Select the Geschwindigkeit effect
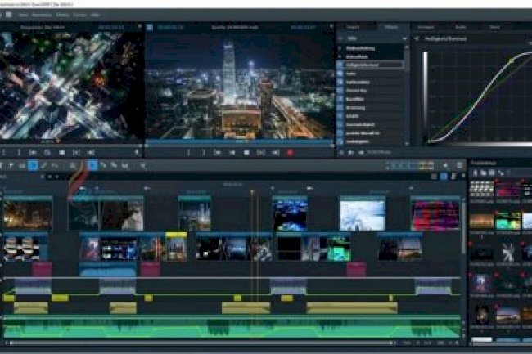Screen dimensions: 532x354 370,124
